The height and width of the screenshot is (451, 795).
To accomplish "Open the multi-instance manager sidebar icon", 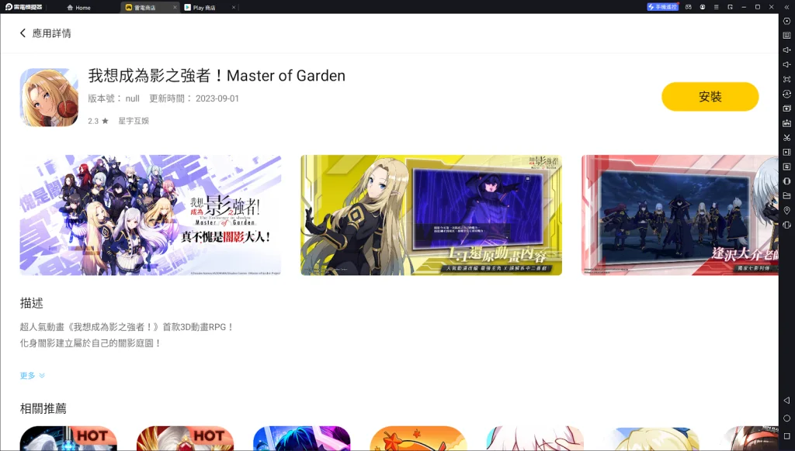I will click(x=786, y=108).
